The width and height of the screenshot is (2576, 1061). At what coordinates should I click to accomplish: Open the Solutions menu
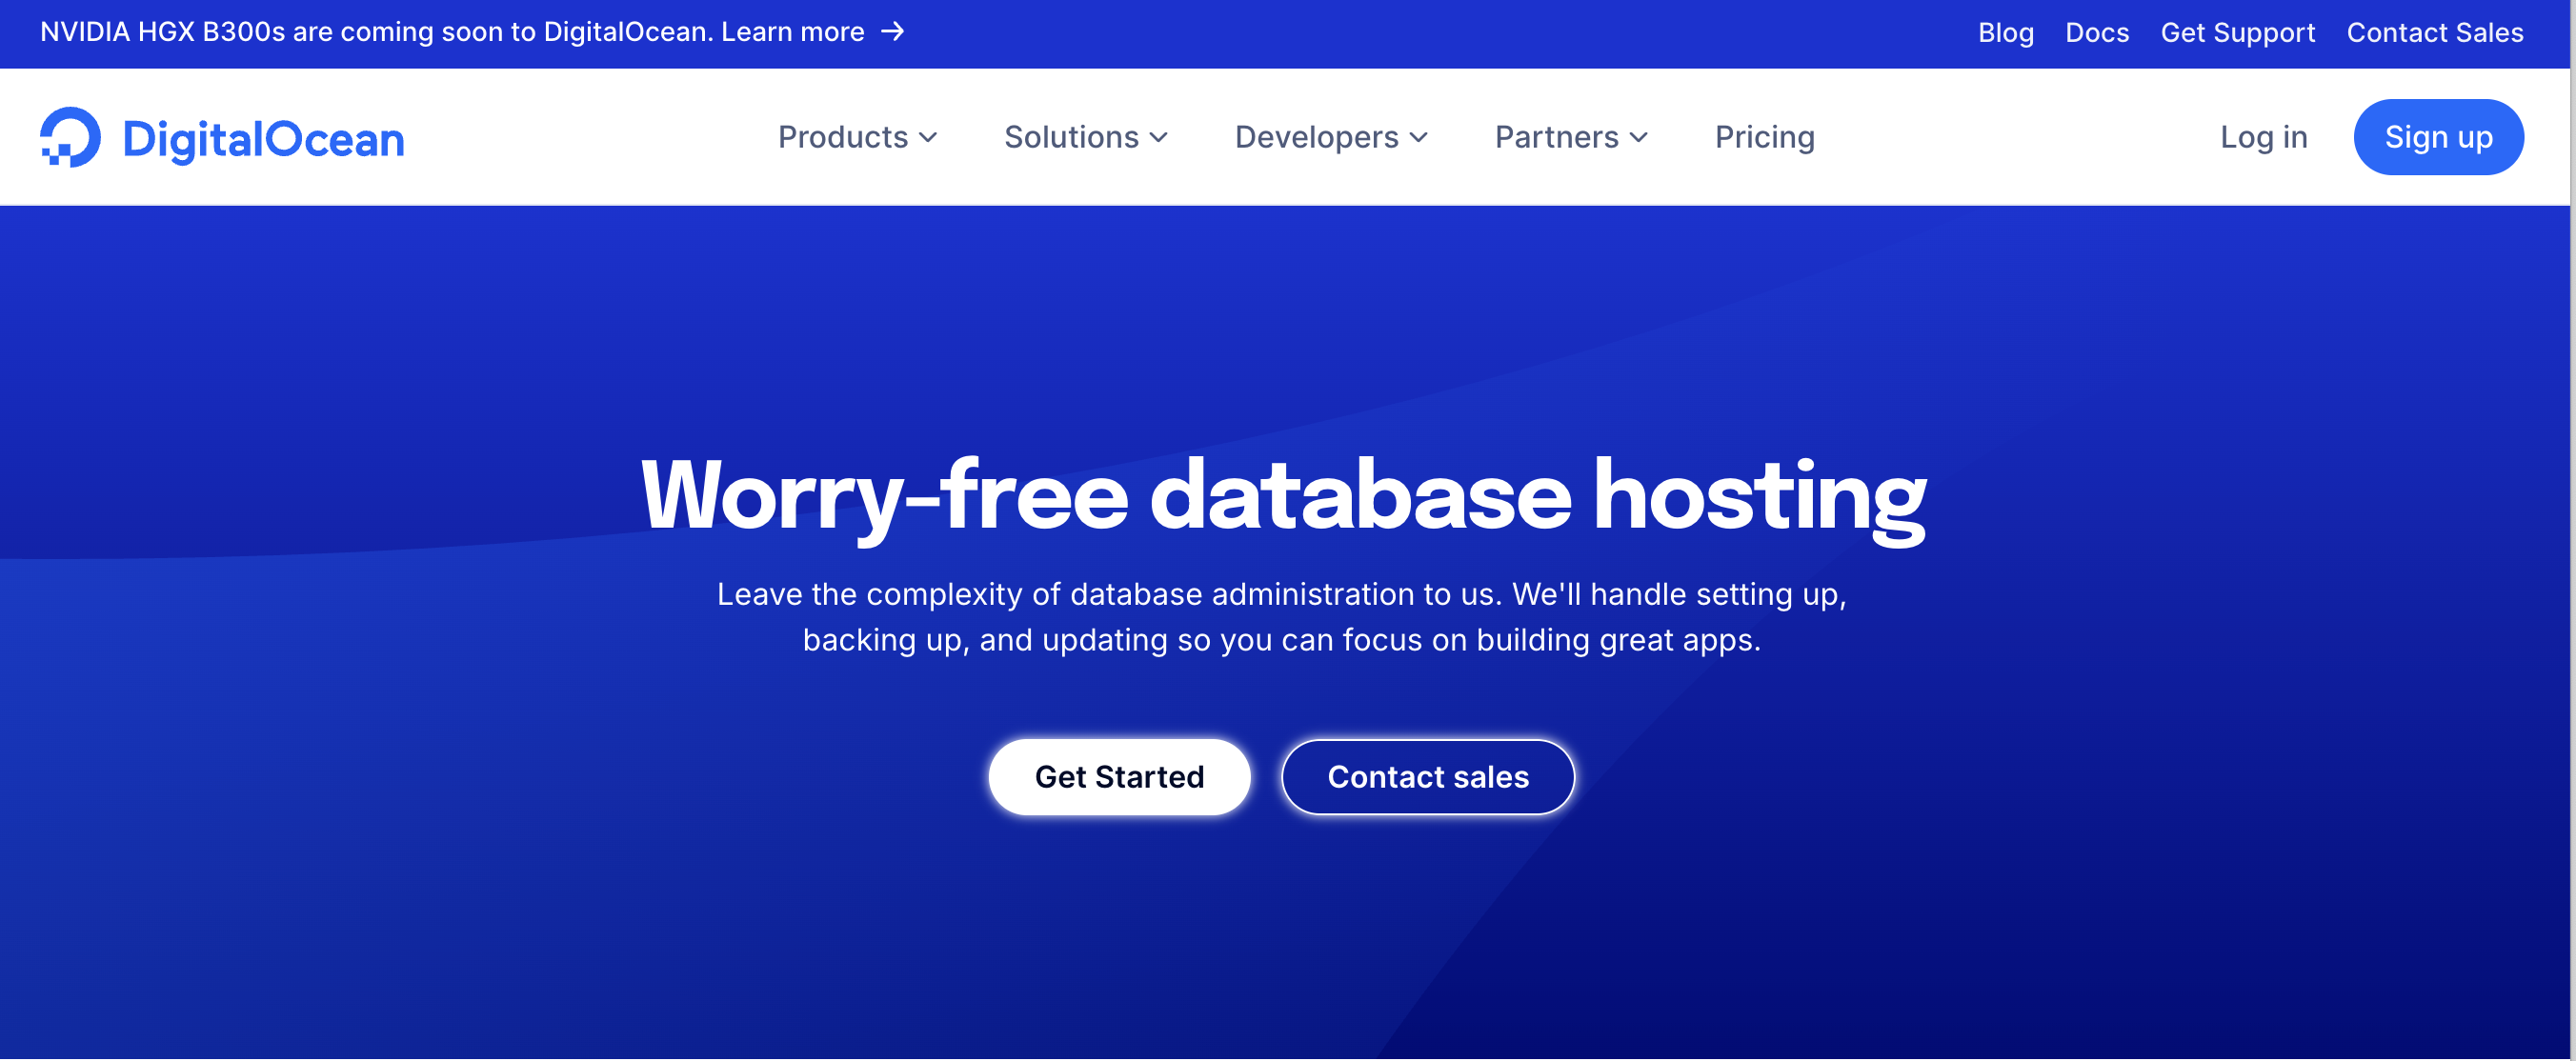(x=1071, y=137)
